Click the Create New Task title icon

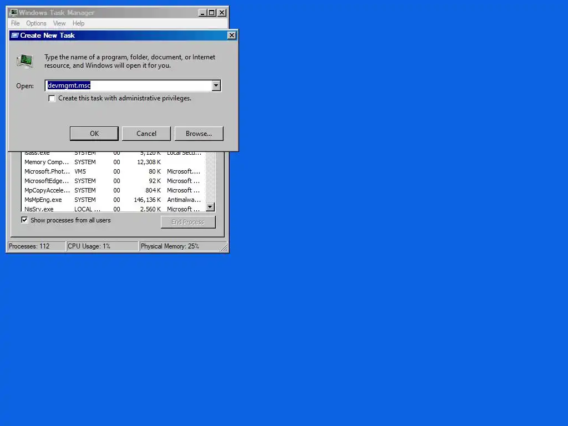pos(15,35)
